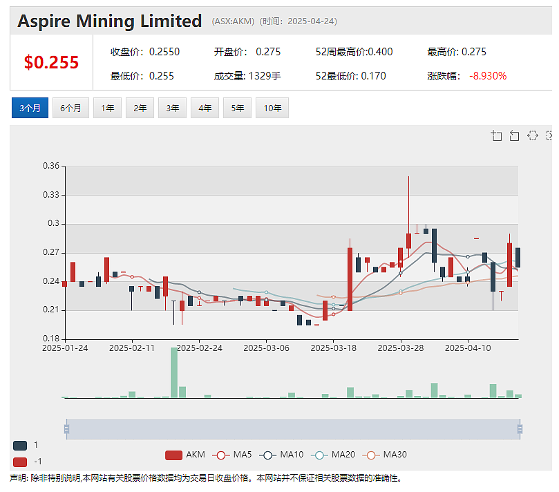Toggle MA5 line in legend
Screen dimensions: 559x492
[232, 455]
